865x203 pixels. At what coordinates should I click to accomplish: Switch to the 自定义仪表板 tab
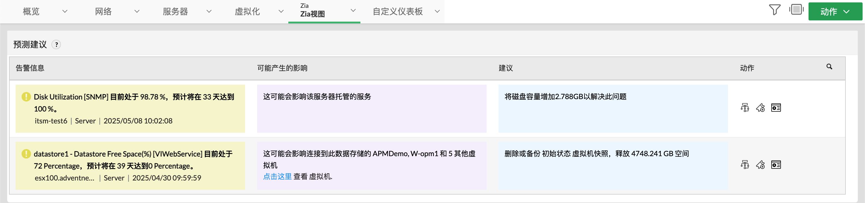pyautogui.click(x=398, y=12)
